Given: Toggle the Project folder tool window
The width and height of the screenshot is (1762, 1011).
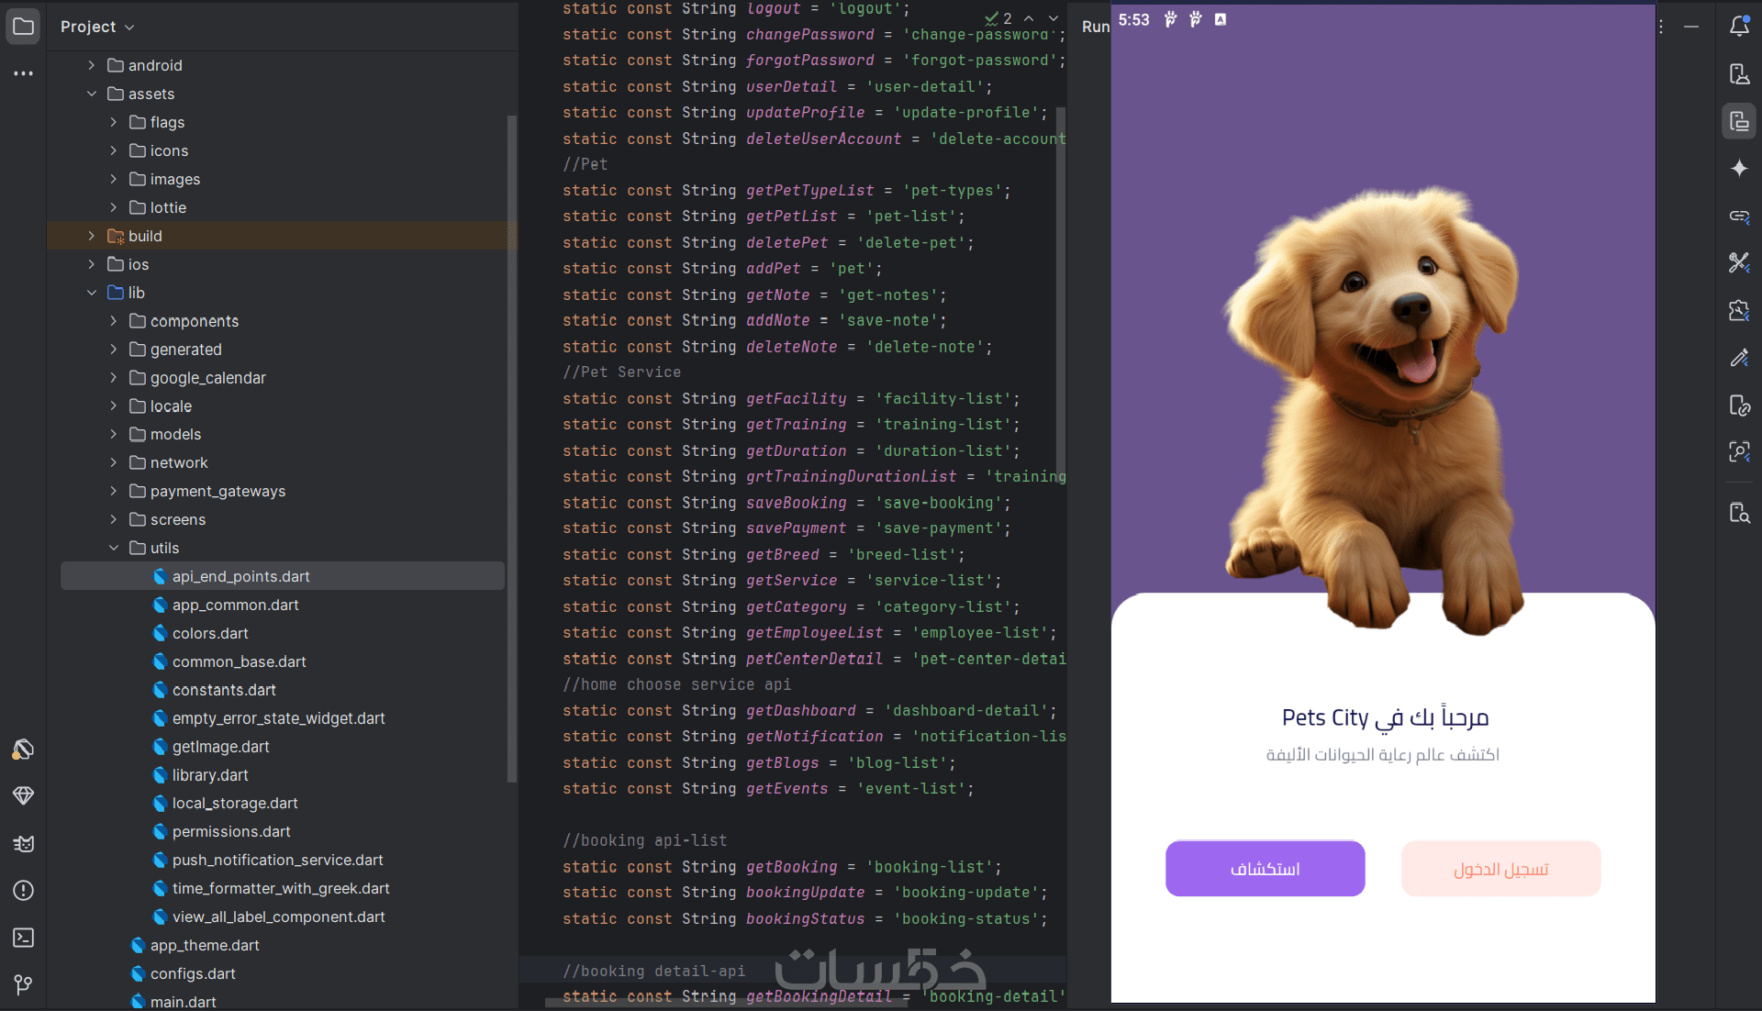Looking at the screenshot, I should (x=24, y=27).
